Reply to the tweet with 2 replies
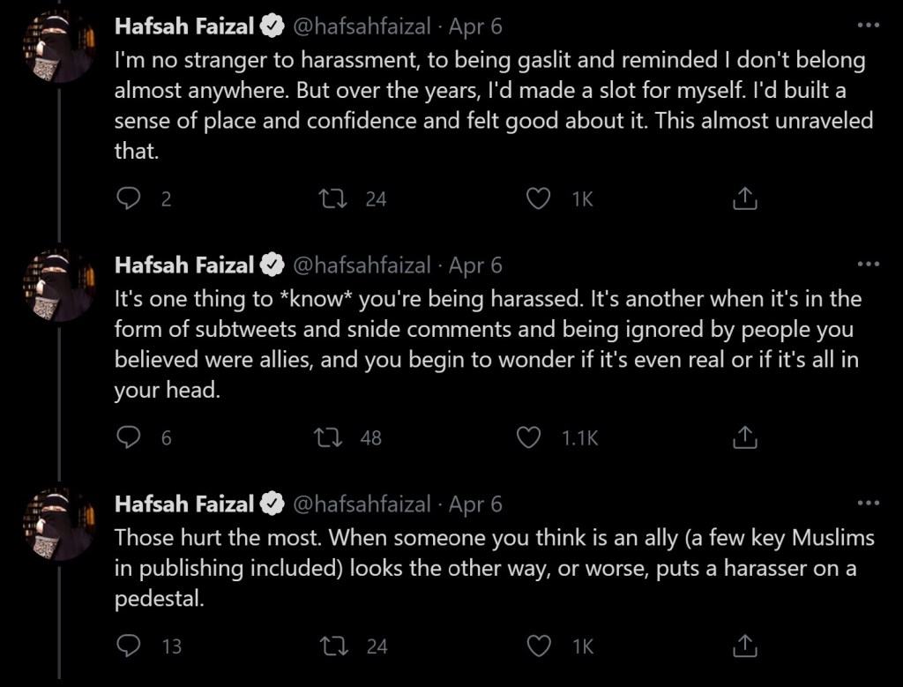The width and height of the screenshot is (903, 687). pyautogui.click(x=129, y=199)
